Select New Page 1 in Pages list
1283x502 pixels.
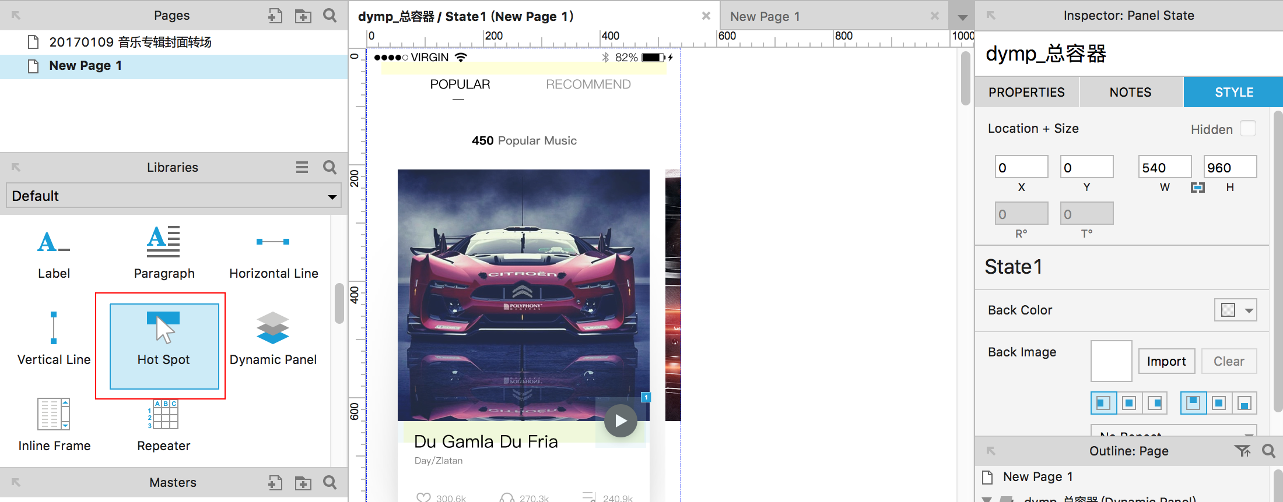(x=174, y=66)
